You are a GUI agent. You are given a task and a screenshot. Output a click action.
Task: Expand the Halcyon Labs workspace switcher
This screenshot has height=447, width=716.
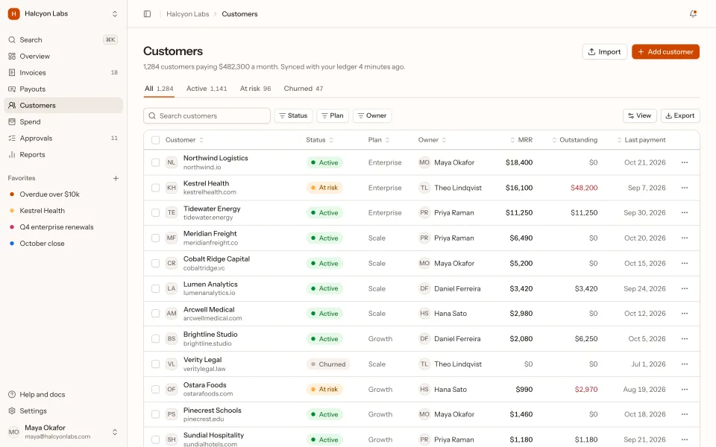click(x=115, y=13)
